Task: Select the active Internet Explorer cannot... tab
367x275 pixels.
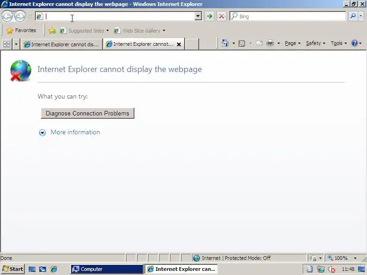Action: point(140,44)
